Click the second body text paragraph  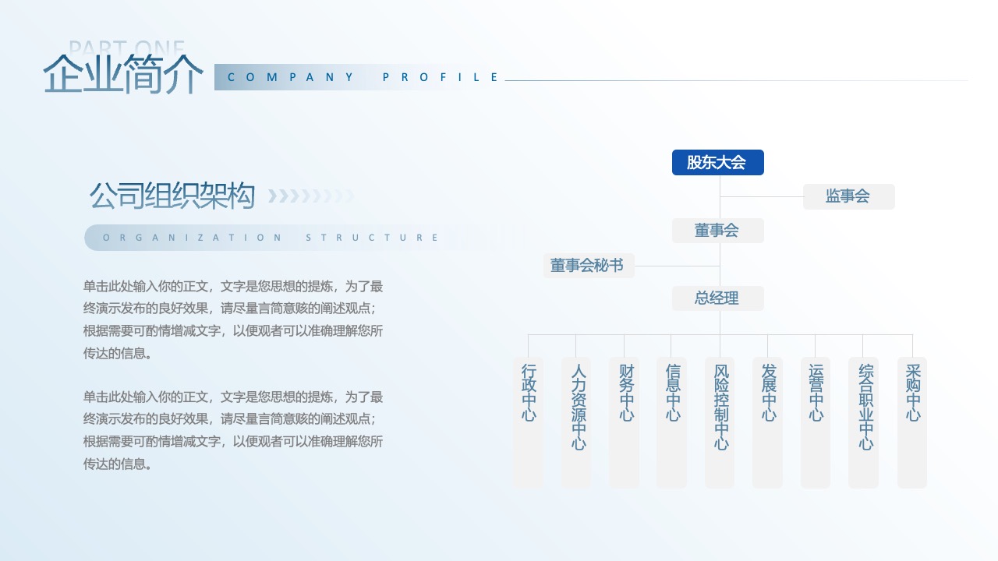tap(233, 430)
